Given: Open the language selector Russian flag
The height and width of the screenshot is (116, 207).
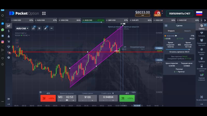Looking at the screenshot, I should (x=199, y=13).
